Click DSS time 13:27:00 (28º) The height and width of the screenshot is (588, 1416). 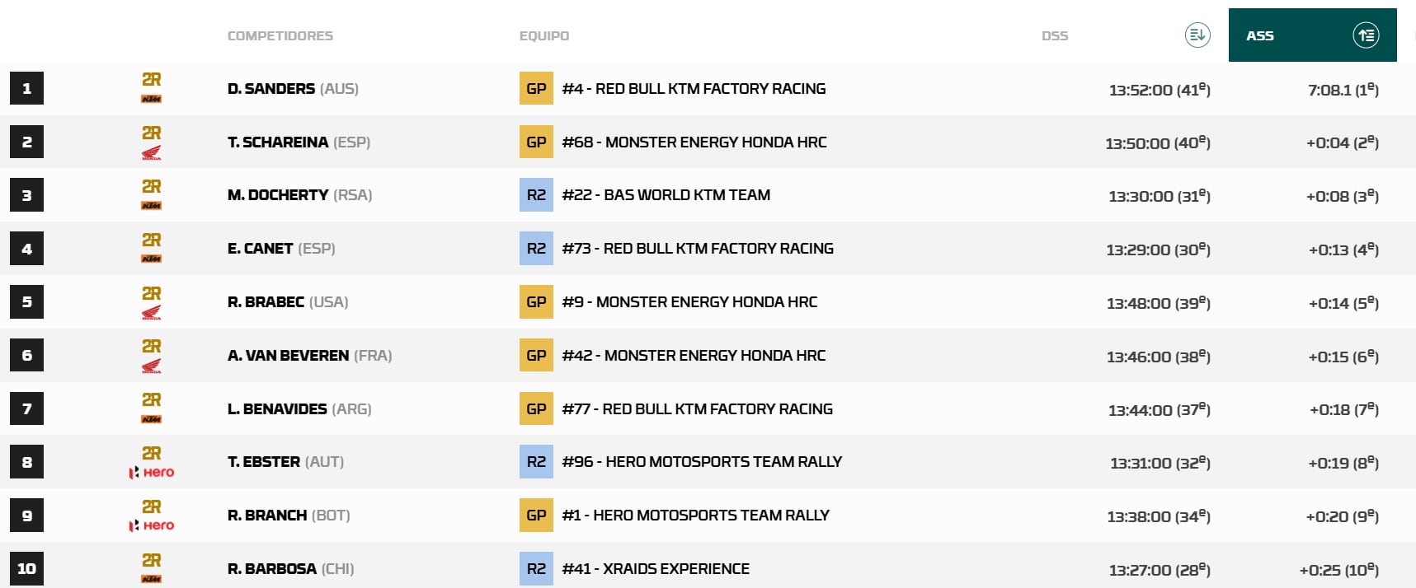point(1160,570)
